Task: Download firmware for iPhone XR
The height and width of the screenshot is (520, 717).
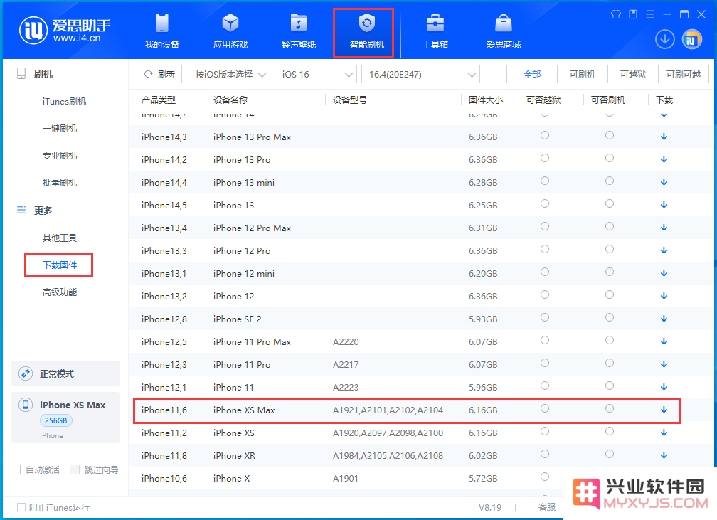Action: (x=664, y=455)
